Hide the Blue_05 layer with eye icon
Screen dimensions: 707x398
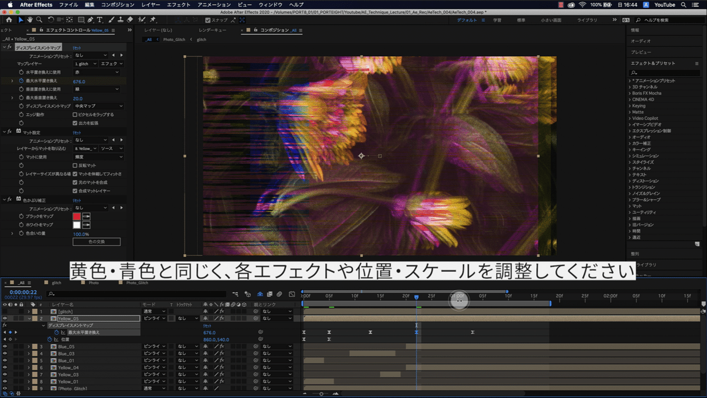(x=5, y=346)
